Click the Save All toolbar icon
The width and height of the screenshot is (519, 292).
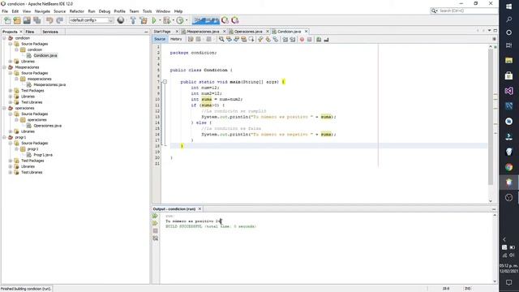click(x=36, y=20)
